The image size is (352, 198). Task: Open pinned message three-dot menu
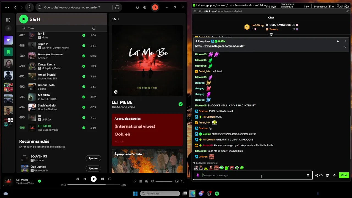[x=345, y=41]
